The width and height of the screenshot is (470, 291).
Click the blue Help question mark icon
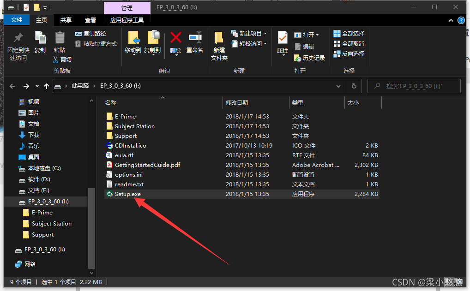coord(461,20)
